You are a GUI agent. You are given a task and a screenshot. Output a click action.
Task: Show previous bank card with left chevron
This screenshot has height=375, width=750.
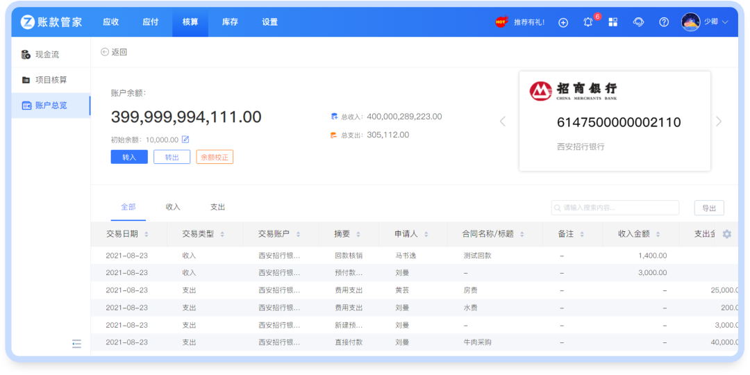[503, 122]
